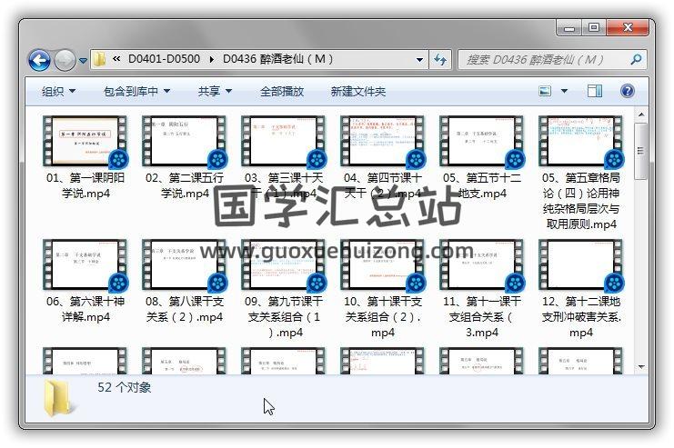This screenshot has width=674, height=448.
Task: Select the 06、第六课十神详解.mp4 video icon
Action: click(86, 265)
